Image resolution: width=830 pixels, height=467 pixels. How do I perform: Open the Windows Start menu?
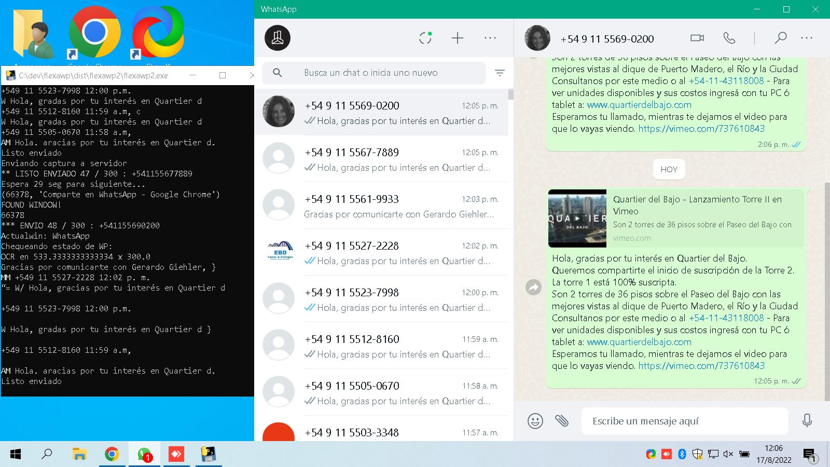tap(16, 455)
